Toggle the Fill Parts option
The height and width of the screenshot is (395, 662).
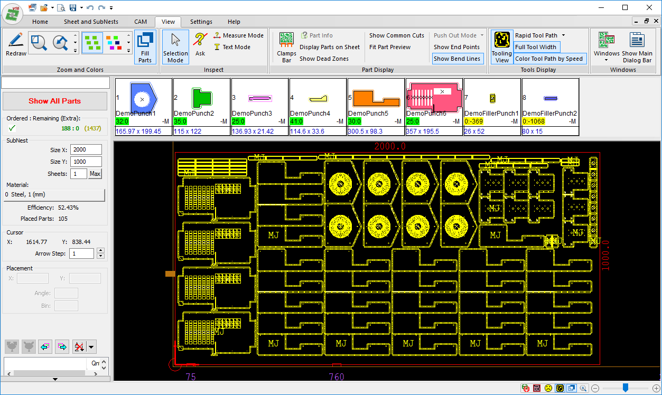[x=145, y=46]
